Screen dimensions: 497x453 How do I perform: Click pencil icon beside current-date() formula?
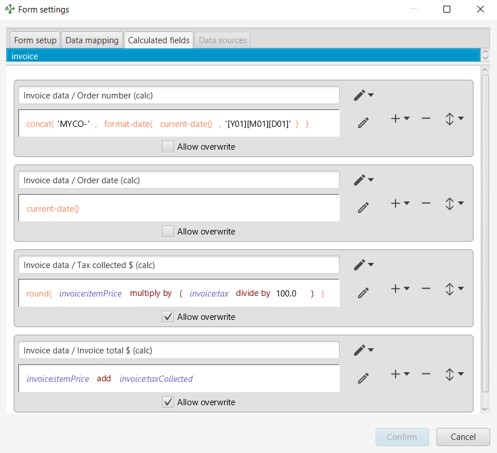363,208
